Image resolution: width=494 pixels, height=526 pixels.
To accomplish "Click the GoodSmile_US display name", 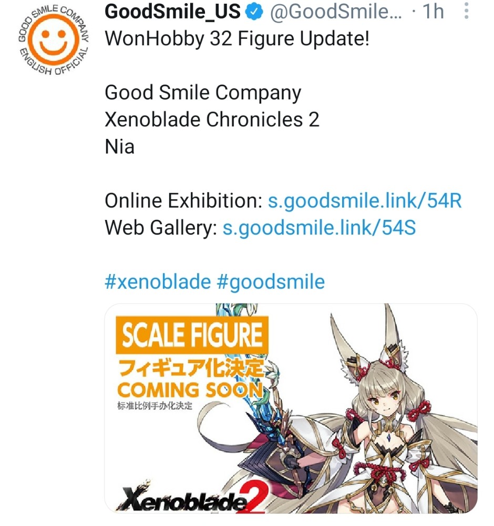I will 172,12.
